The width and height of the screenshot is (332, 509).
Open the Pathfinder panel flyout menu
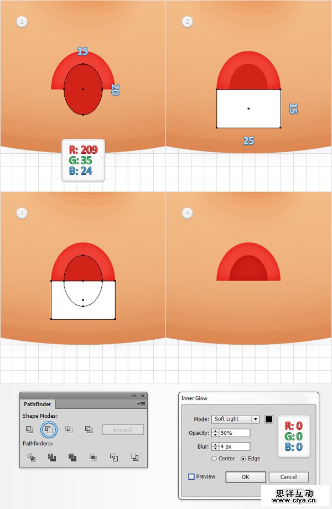click(141, 404)
